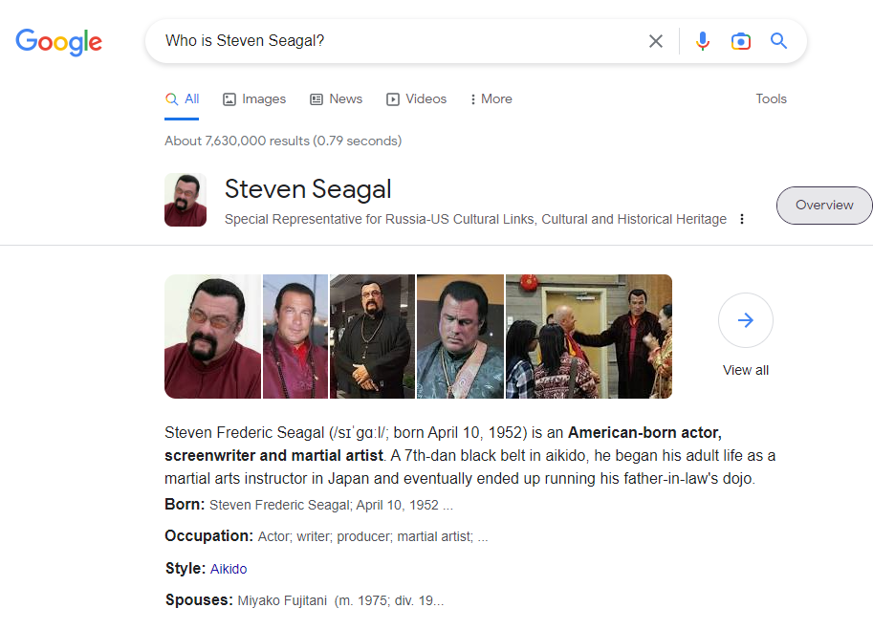
Task: Click the Overview button
Action: pyautogui.click(x=824, y=206)
